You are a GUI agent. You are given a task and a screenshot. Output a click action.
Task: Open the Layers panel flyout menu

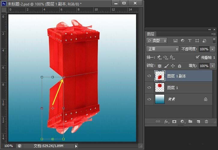[x=214, y=34]
